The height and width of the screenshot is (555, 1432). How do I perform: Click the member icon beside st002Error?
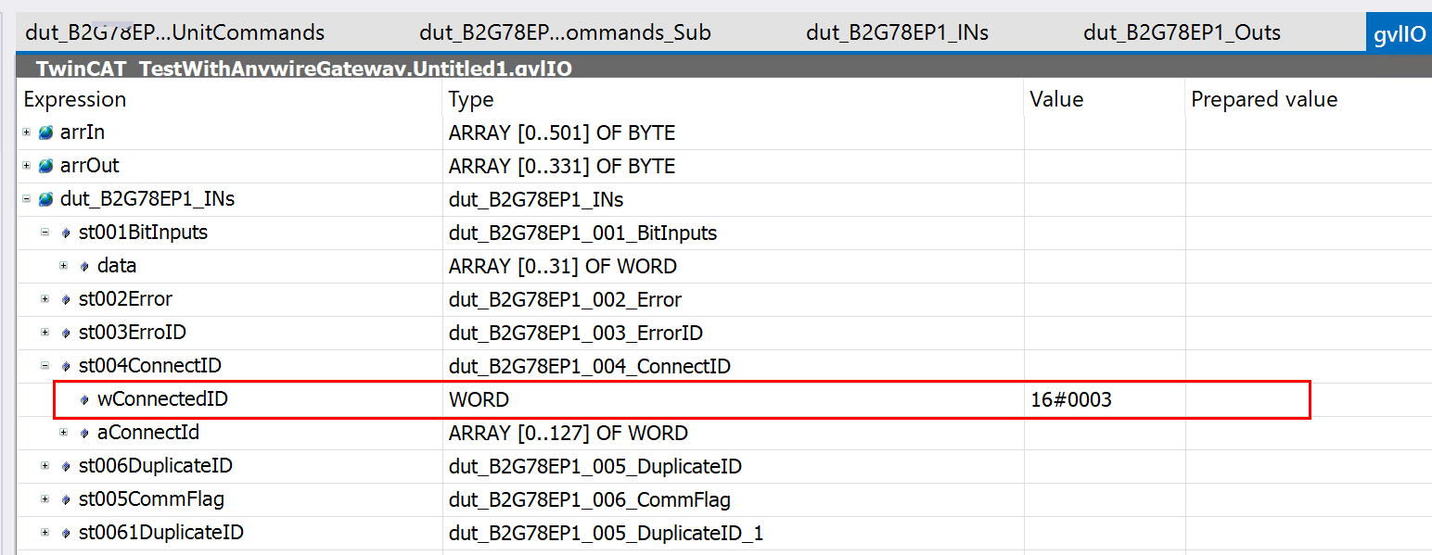(x=66, y=299)
